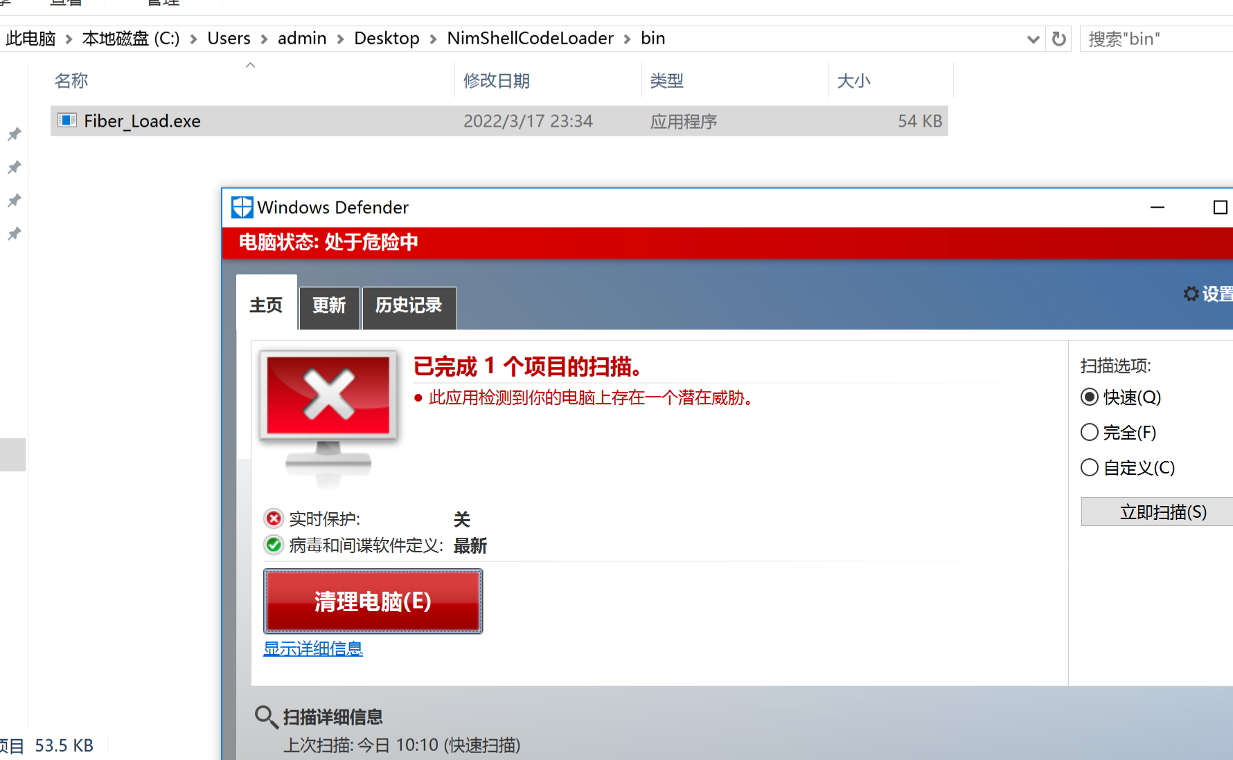Click the third quick access pin icon
Image resolution: width=1233 pixels, height=760 pixels.
point(14,201)
